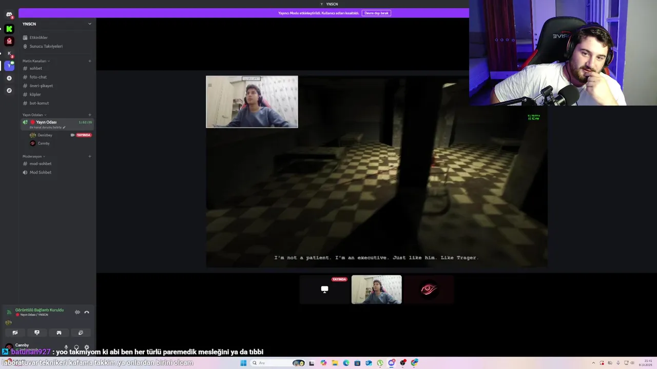Click the taskbar search box 'Ara'

(277, 363)
